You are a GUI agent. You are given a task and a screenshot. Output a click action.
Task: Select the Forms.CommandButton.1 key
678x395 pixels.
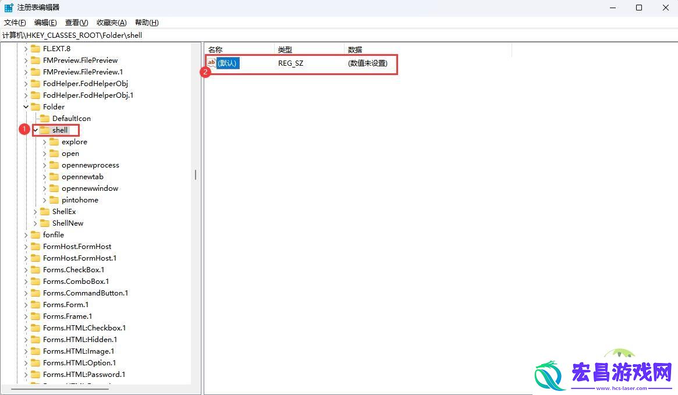point(86,293)
